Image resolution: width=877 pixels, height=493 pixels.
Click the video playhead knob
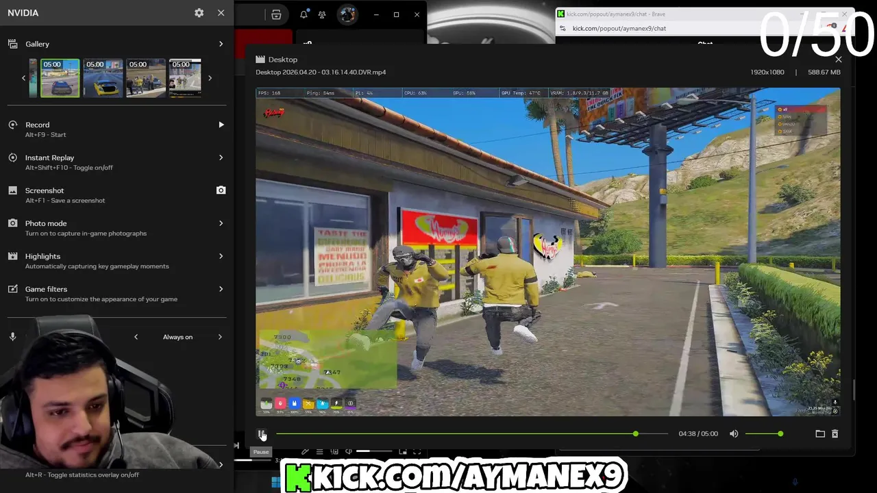click(x=636, y=434)
